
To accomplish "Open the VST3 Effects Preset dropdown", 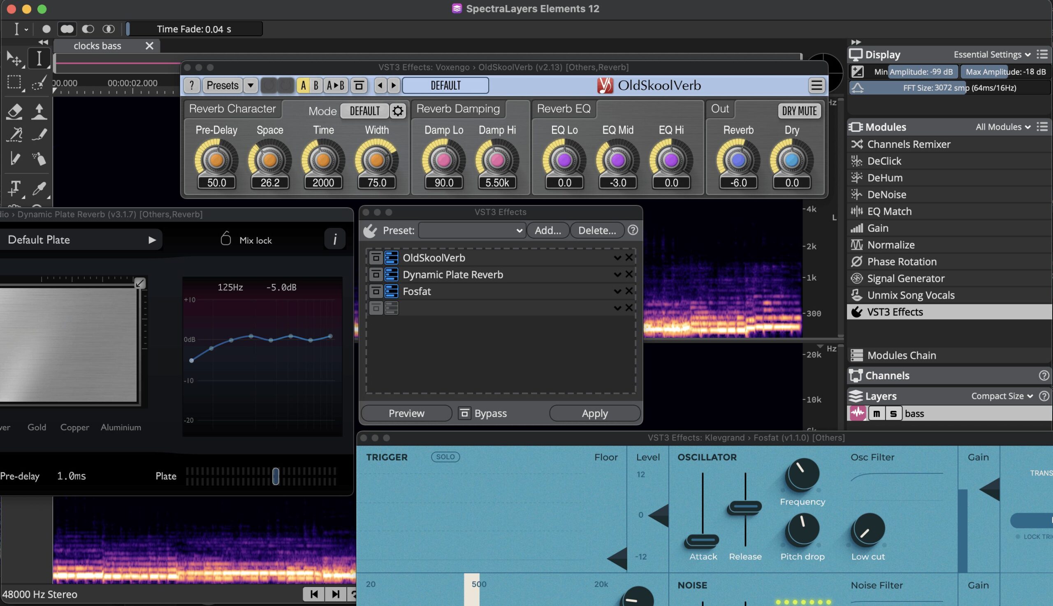I will (471, 230).
